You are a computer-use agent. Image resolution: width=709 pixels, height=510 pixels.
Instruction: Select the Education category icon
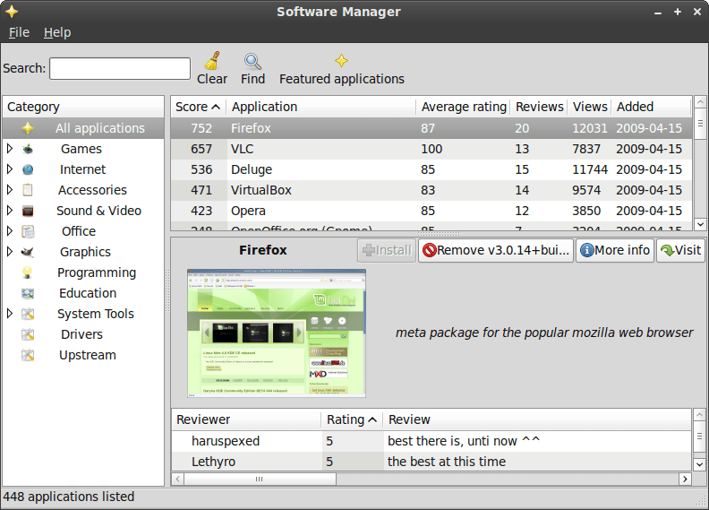(28, 293)
